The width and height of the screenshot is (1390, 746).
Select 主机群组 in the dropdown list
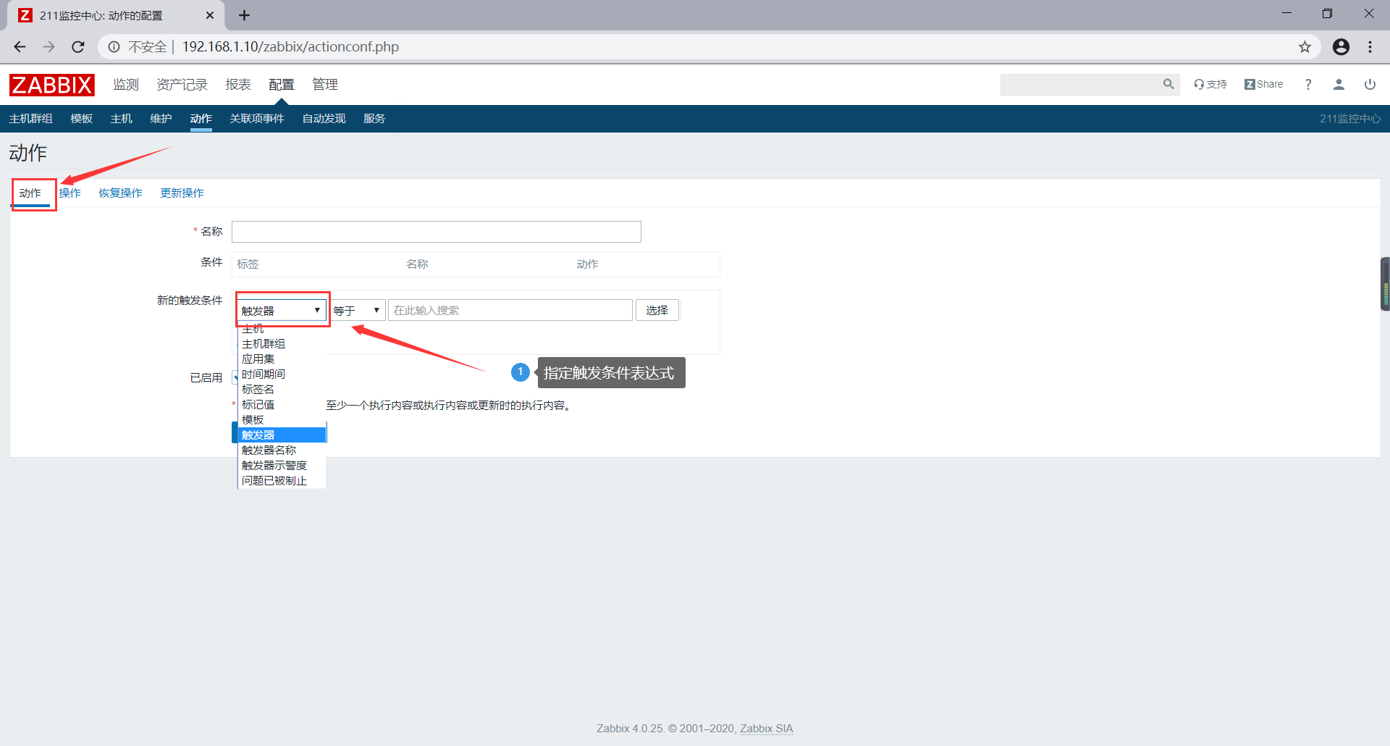pos(282,344)
